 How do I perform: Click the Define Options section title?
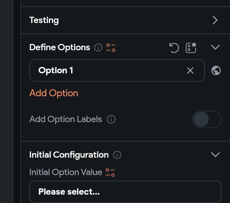pos(60,47)
